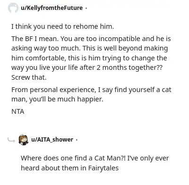Open the u/AITA_shower profile link

point(52,140)
